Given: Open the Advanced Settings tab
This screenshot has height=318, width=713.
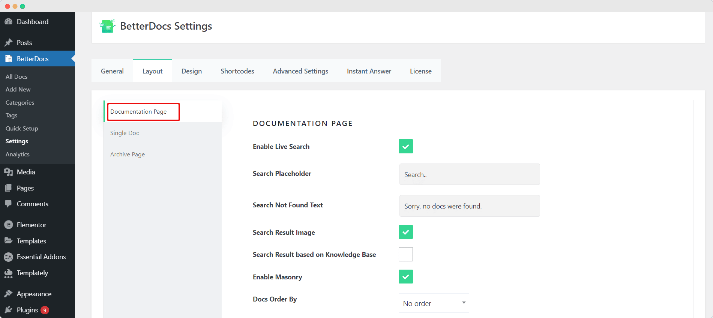Looking at the screenshot, I should click(x=300, y=71).
